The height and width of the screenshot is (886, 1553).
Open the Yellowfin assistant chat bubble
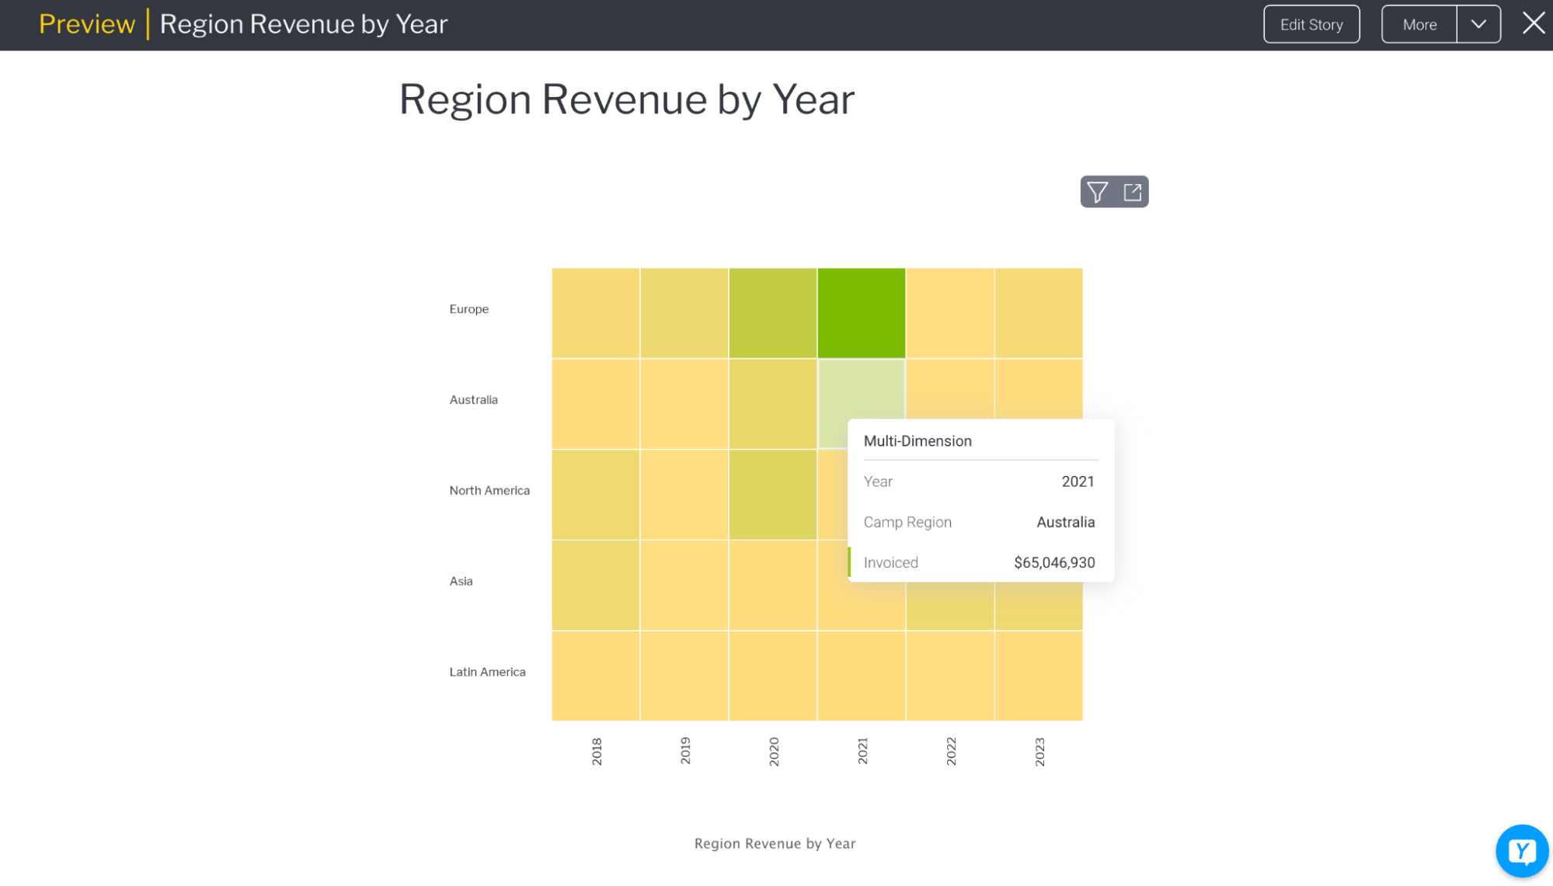[x=1521, y=851]
